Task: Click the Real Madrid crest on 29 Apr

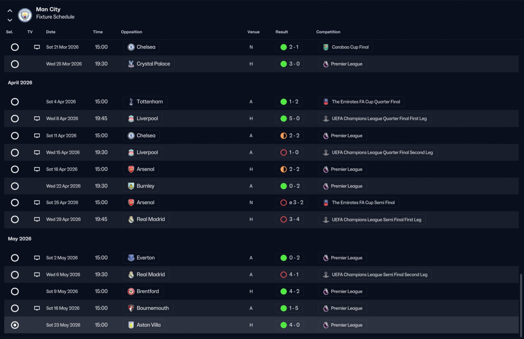Action: (x=131, y=219)
